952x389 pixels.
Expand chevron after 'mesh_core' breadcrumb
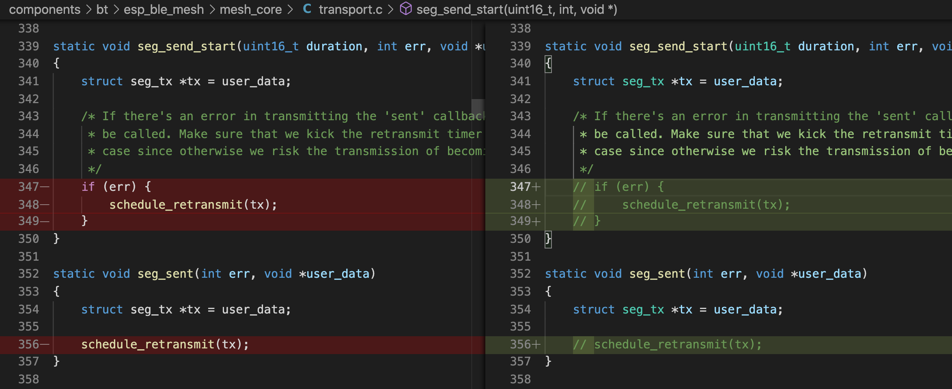click(290, 9)
